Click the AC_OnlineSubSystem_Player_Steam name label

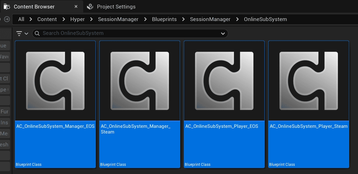click(309, 126)
